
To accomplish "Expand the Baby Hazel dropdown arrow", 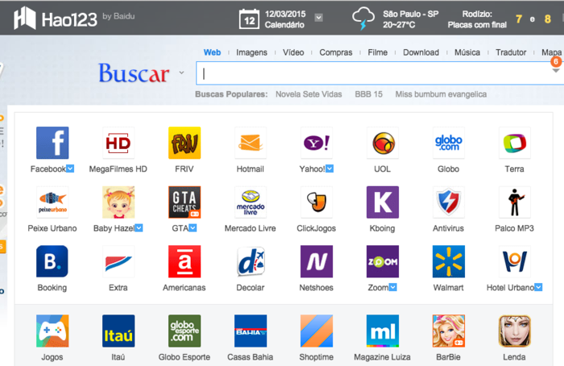I will (139, 228).
